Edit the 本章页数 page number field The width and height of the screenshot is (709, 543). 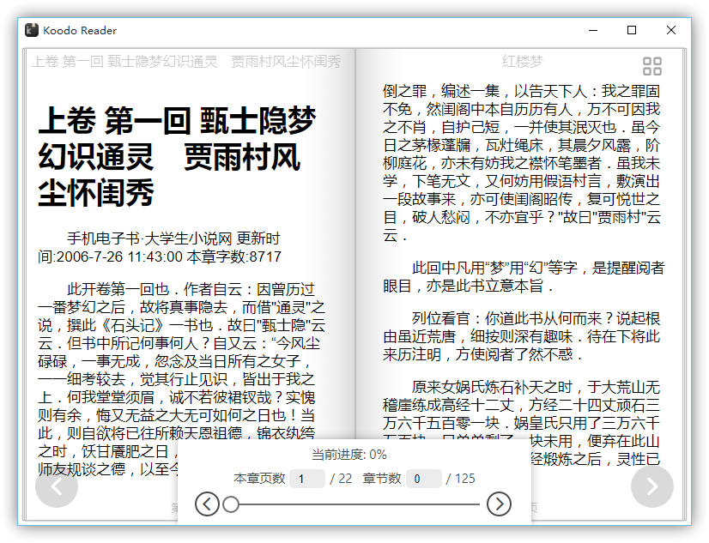(307, 479)
